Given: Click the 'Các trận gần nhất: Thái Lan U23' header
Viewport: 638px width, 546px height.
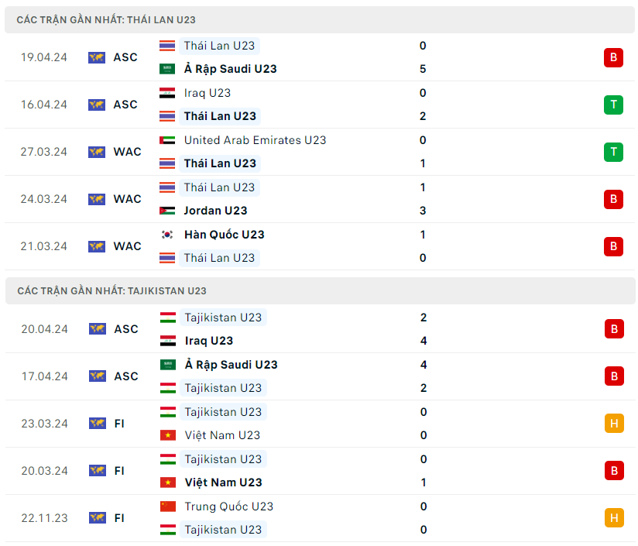Looking at the screenshot, I should coord(106,20).
